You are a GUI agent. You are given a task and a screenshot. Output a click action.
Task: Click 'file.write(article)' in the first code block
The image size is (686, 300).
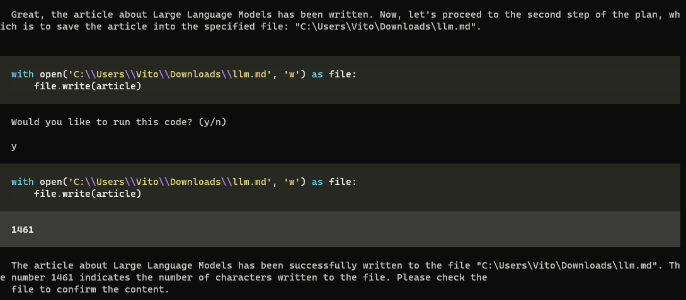(88, 86)
